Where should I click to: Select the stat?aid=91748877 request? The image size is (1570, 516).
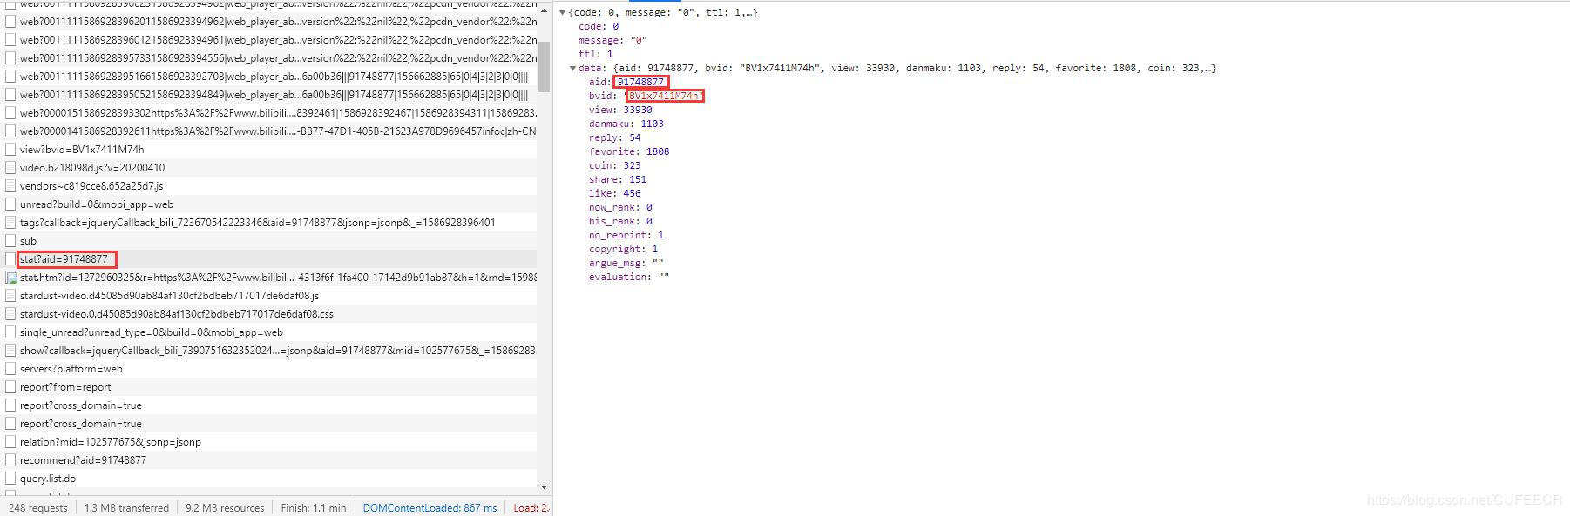point(268,259)
